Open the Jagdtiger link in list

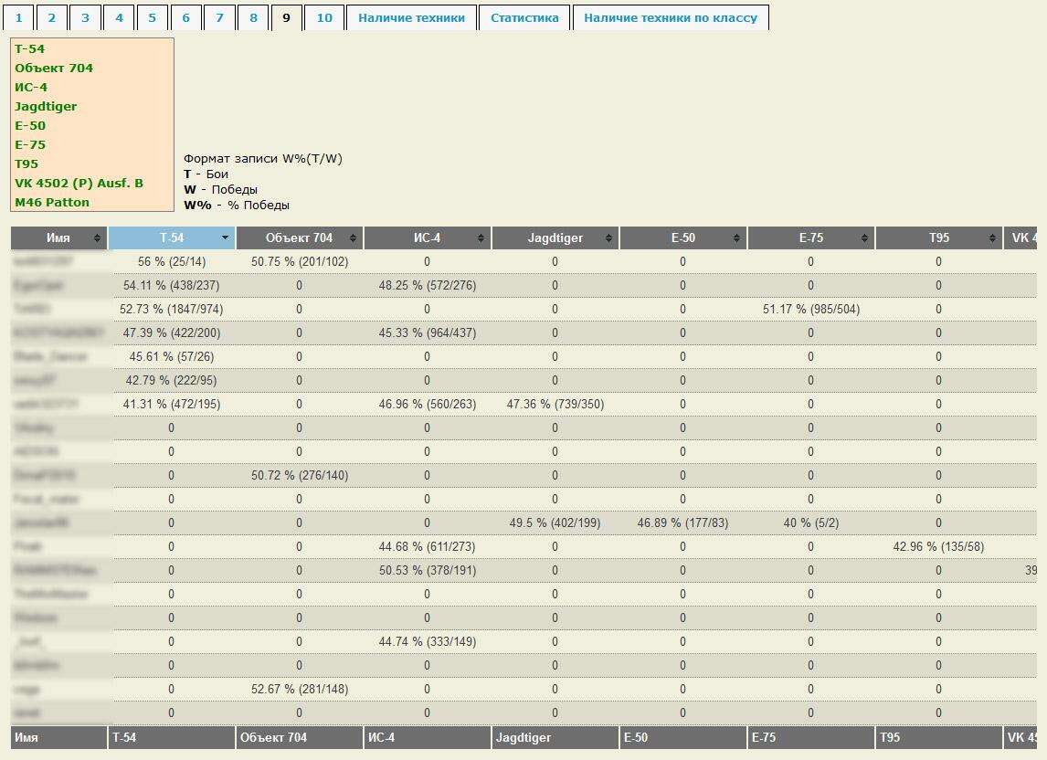46,106
